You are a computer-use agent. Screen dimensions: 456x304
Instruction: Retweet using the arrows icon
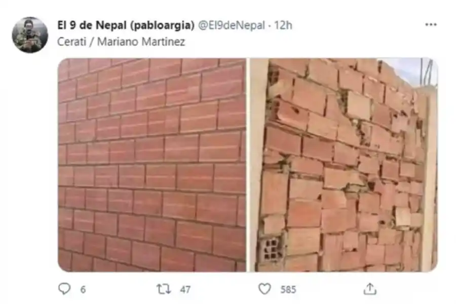164,289
